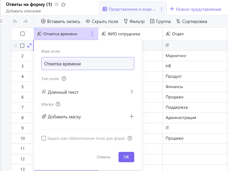Screen dimensions: 228x171
Task: Open "Отметка времени" column three-dot menu
Action: [x=92, y=34]
